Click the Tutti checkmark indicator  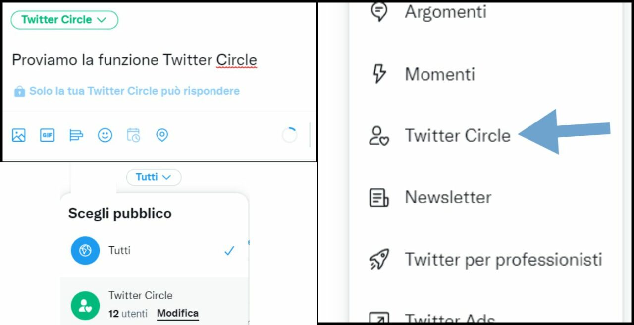229,251
